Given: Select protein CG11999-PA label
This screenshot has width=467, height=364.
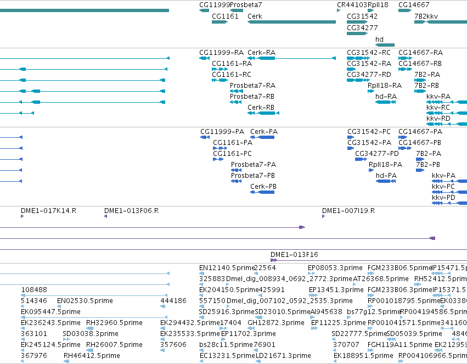Looking at the screenshot, I should pyautogui.click(x=222, y=132).
